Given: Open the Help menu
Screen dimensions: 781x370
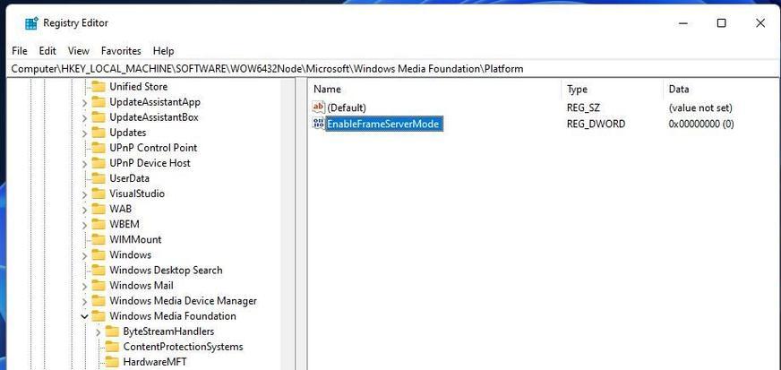Looking at the screenshot, I should (x=163, y=51).
